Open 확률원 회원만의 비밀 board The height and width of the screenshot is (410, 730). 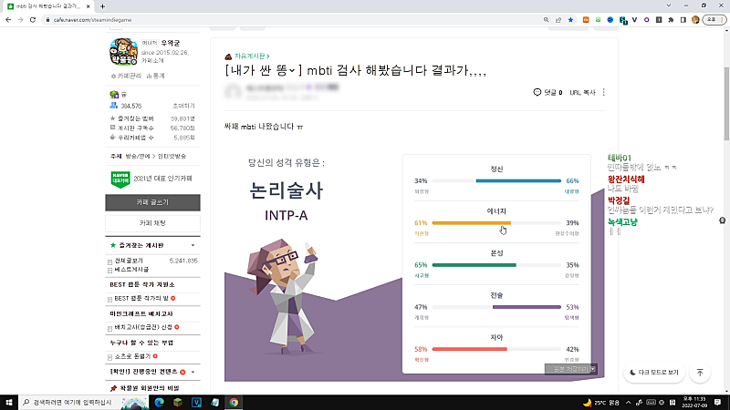(x=150, y=388)
